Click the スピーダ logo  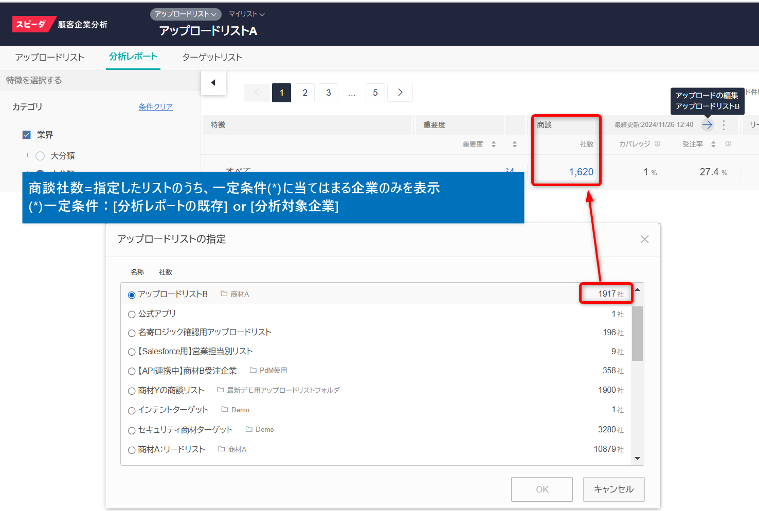tap(32, 24)
